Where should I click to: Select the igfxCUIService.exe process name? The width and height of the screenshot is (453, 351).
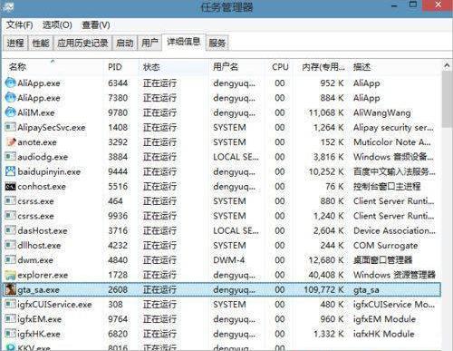[x=54, y=304]
